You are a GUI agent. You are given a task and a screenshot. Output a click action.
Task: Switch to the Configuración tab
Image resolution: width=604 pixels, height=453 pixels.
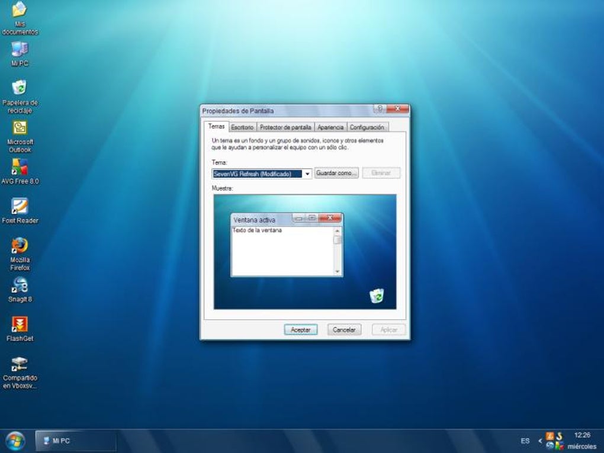coord(367,127)
